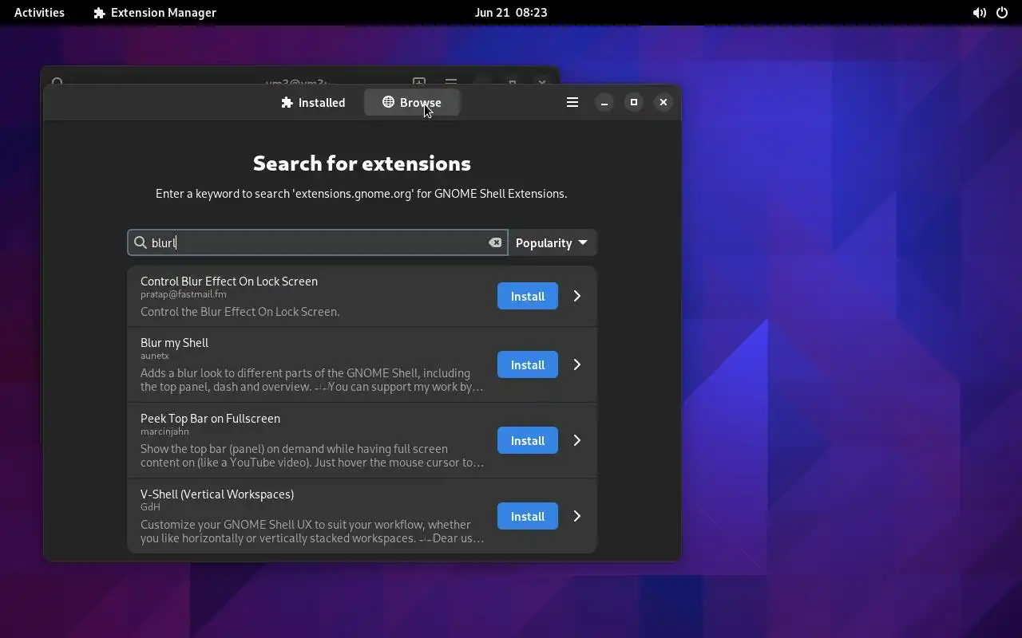Screen dimensions: 1022x638
Task: Click author name 'GdH'
Action: pyautogui.click(x=150, y=506)
